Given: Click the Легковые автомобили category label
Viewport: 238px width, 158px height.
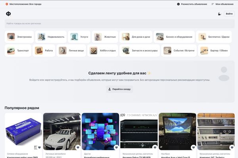Looking at the screenshot, I should 56,154.
